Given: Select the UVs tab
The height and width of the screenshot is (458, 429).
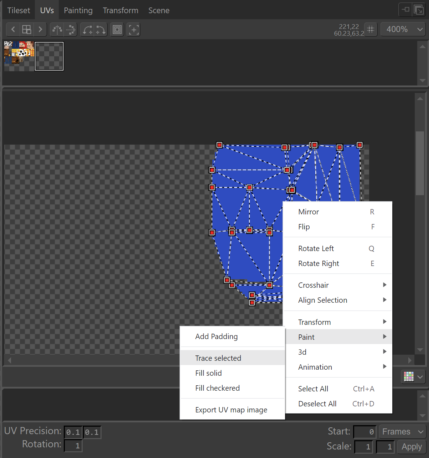Looking at the screenshot, I should 47,10.
